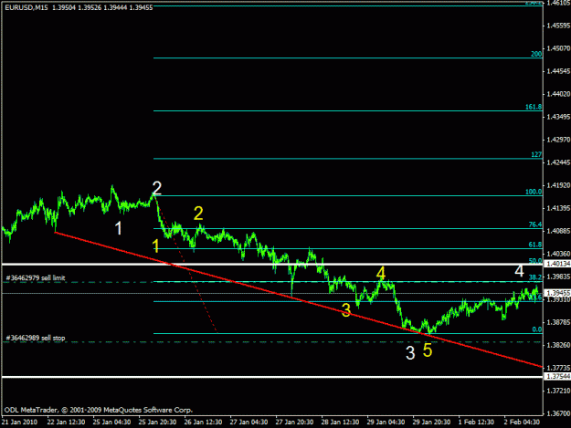Select the yellow wave label 3
The width and height of the screenshot is (571, 428).
point(346,310)
